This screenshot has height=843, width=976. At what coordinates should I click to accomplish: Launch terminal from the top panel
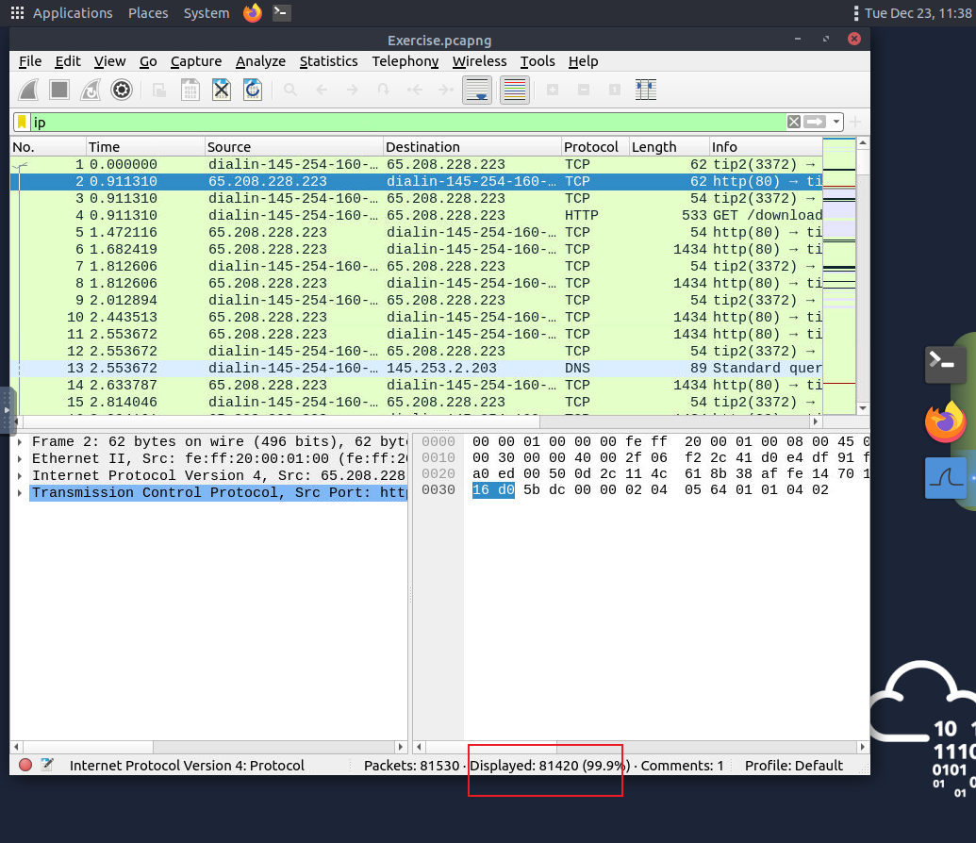tap(281, 13)
